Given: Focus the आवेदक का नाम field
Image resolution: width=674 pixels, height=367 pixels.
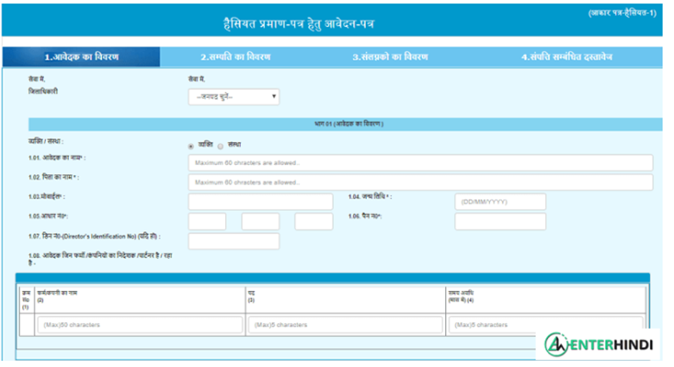Looking at the screenshot, I should click(x=420, y=162).
